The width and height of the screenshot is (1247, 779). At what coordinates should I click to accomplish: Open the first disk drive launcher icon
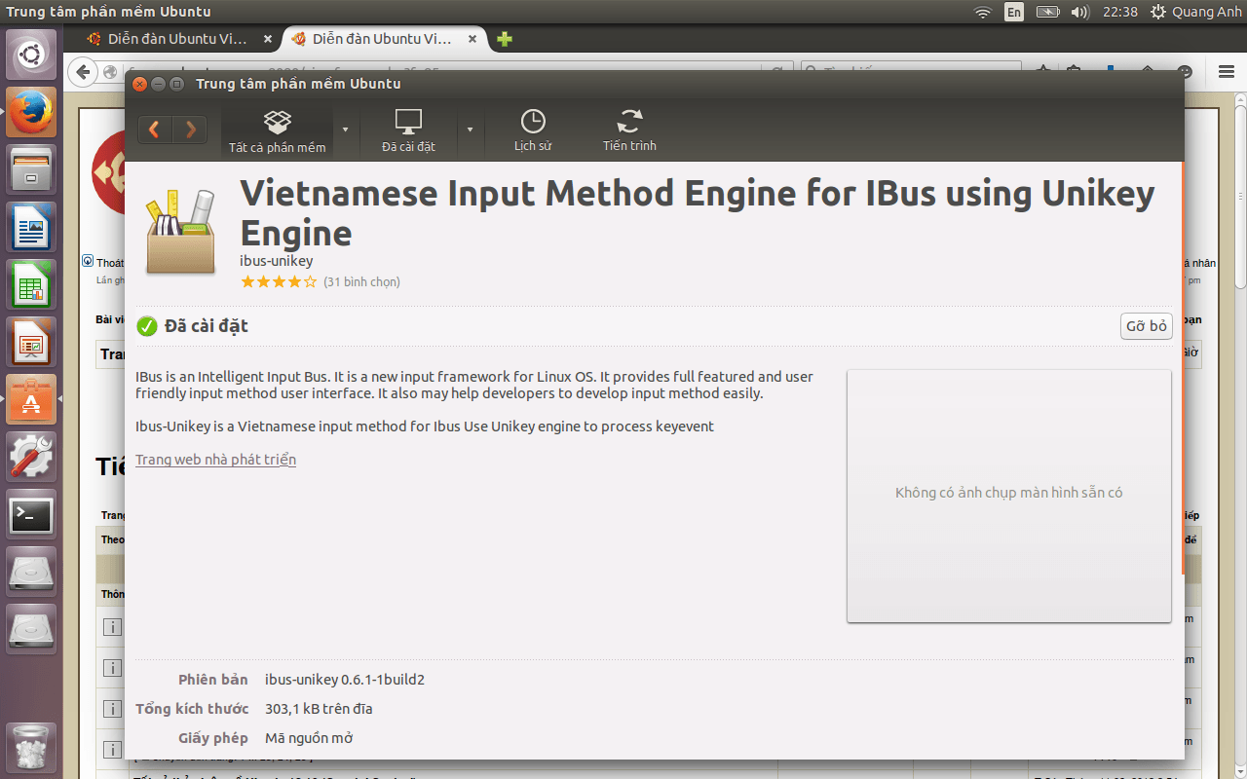click(x=31, y=573)
